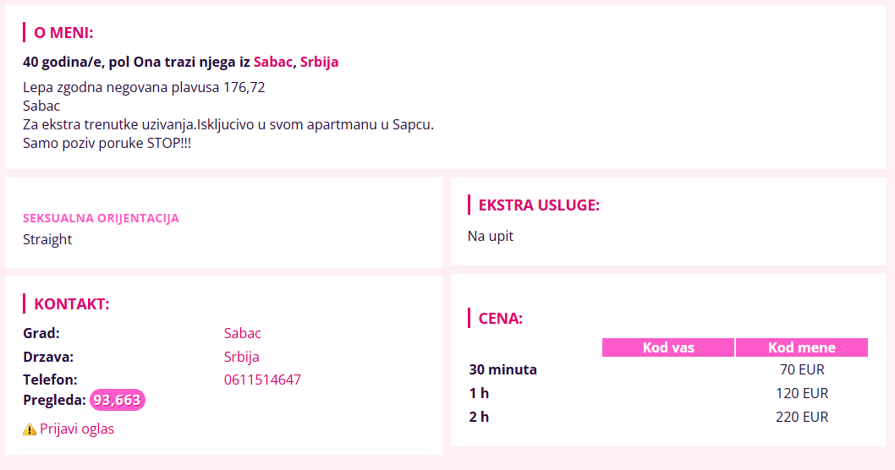Click the 2 h row label
The height and width of the screenshot is (470, 895).
(479, 417)
